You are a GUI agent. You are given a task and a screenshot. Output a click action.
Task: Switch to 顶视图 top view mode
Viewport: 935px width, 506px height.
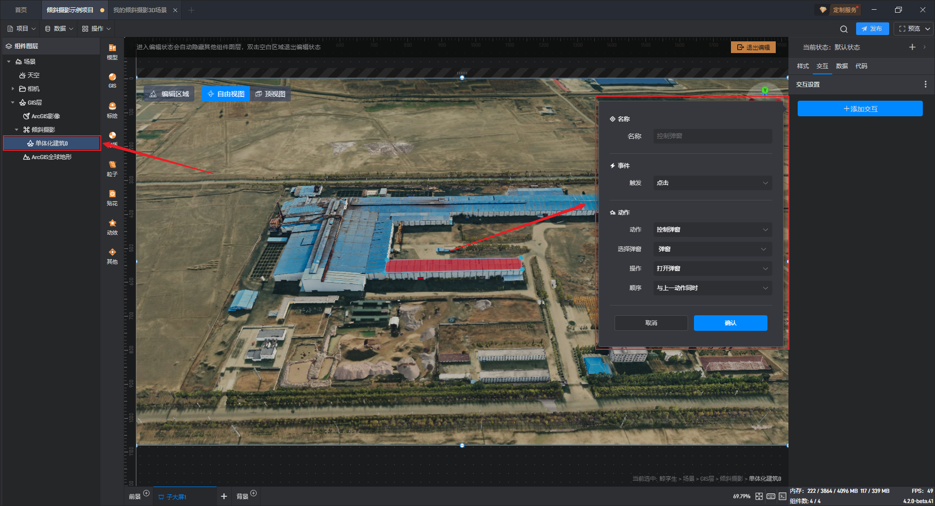[270, 94]
